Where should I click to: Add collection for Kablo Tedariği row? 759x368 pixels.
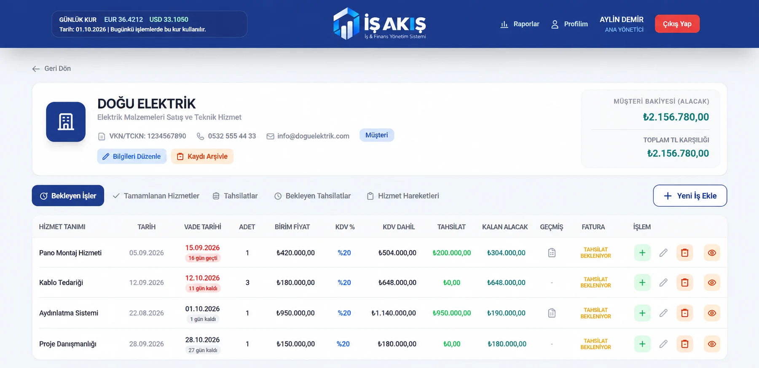coord(642,282)
